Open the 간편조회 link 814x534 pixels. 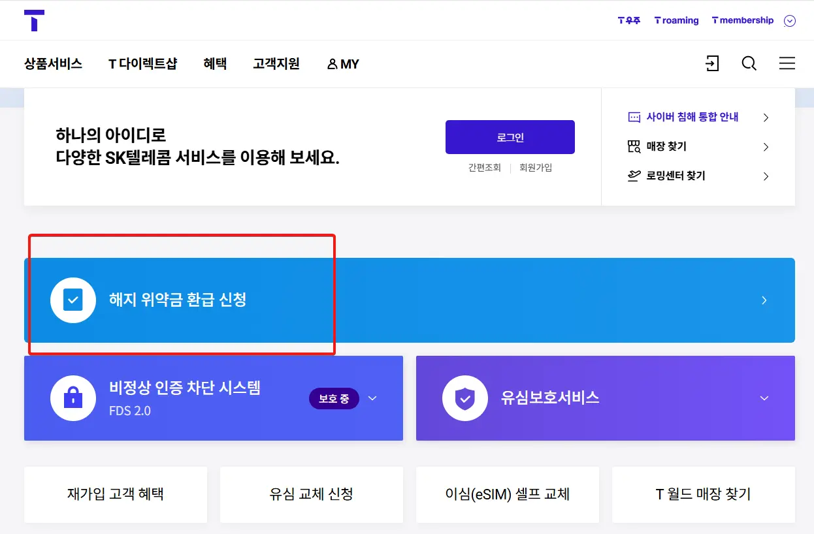tap(483, 168)
